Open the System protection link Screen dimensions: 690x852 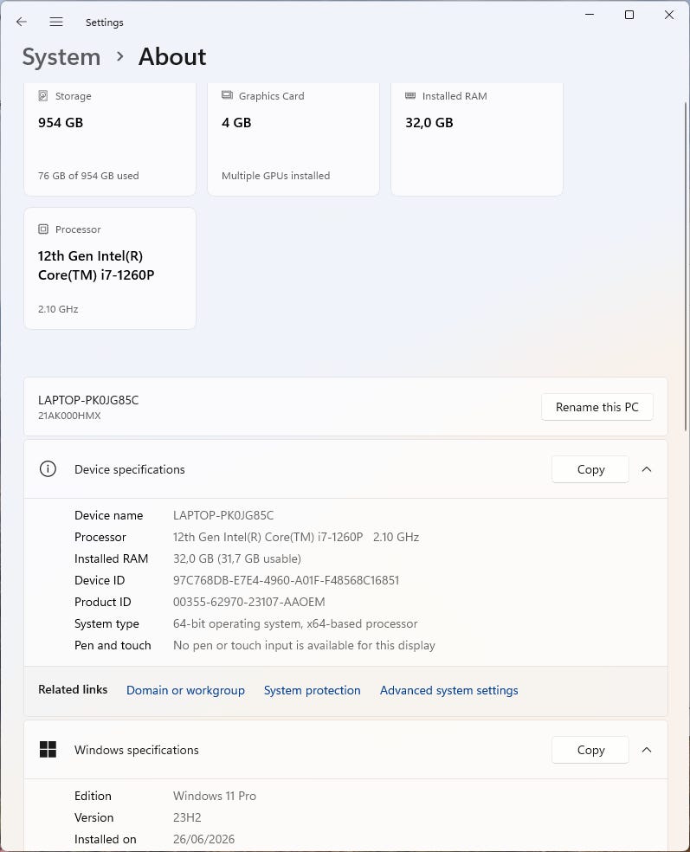(312, 690)
